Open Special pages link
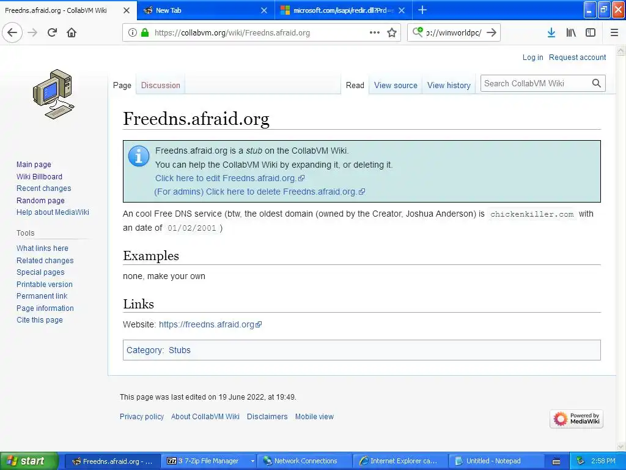 coord(40,272)
